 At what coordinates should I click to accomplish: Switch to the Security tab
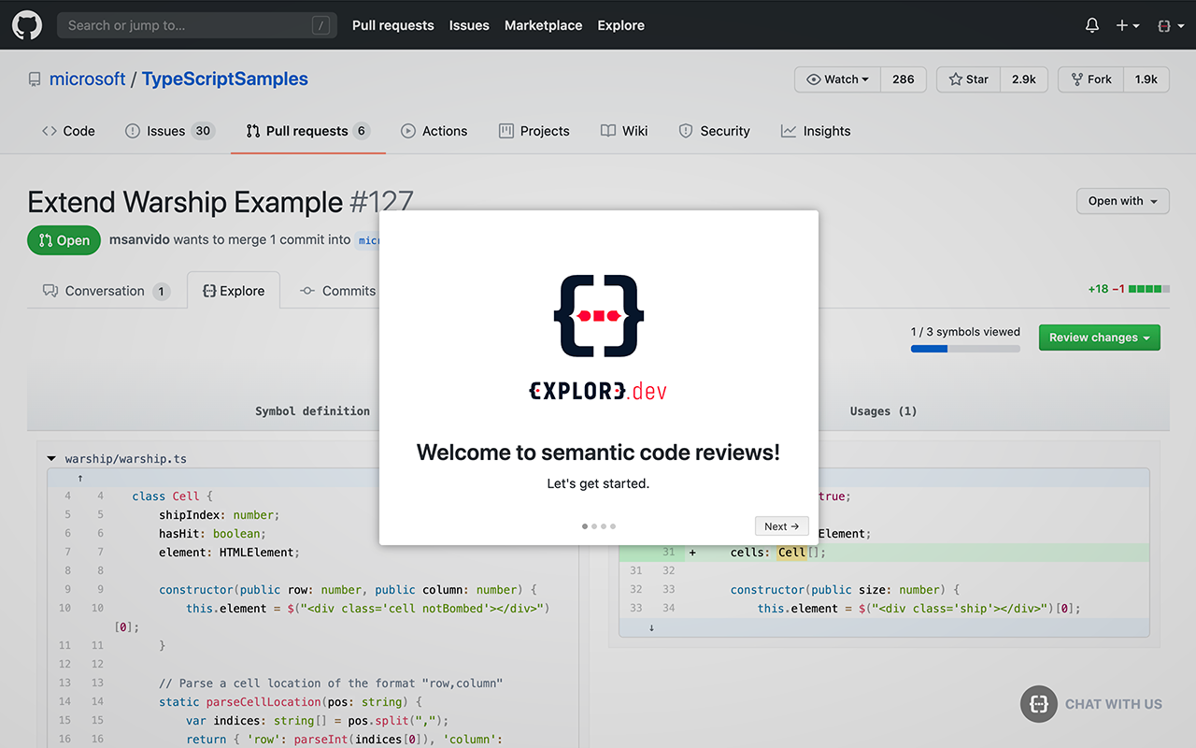pyautogui.click(x=714, y=131)
